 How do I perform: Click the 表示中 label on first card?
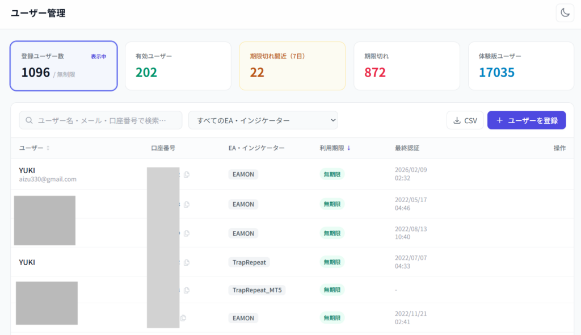pos(99,56)
